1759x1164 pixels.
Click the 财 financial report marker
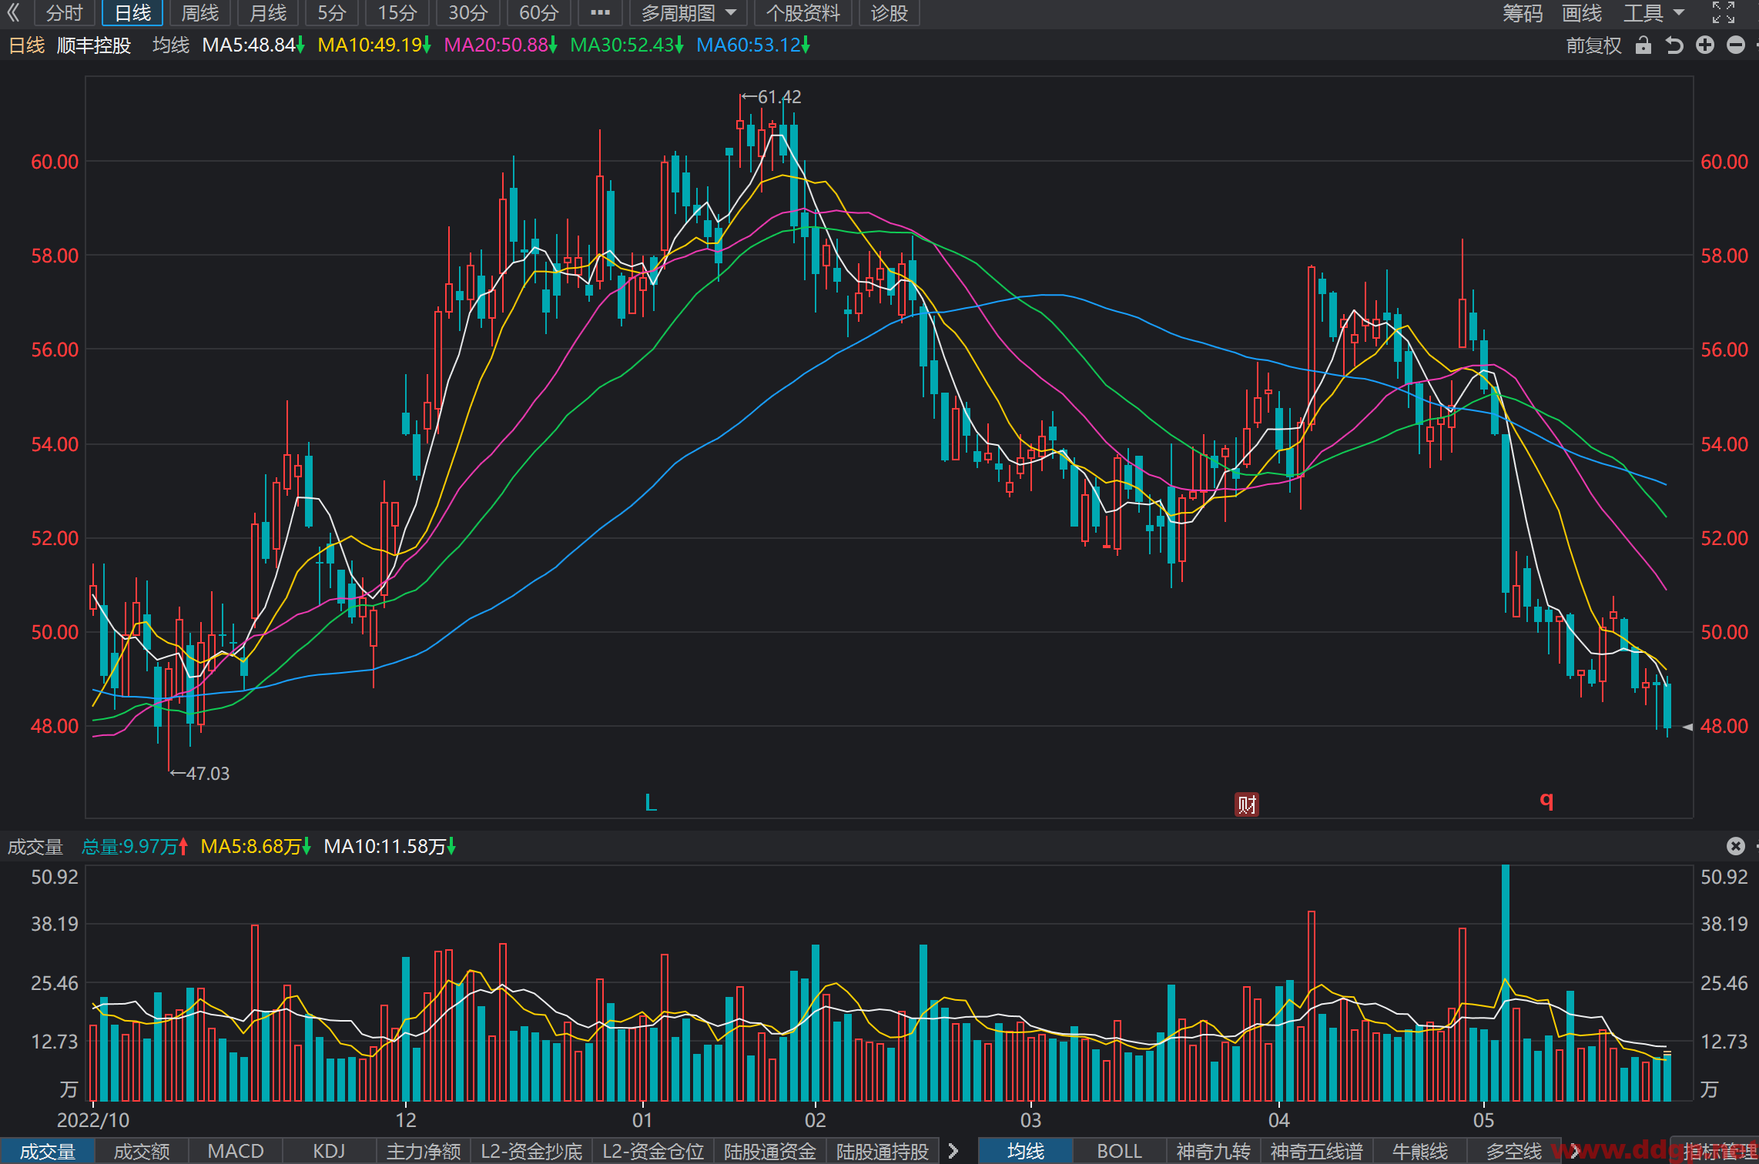(1247, 804)
